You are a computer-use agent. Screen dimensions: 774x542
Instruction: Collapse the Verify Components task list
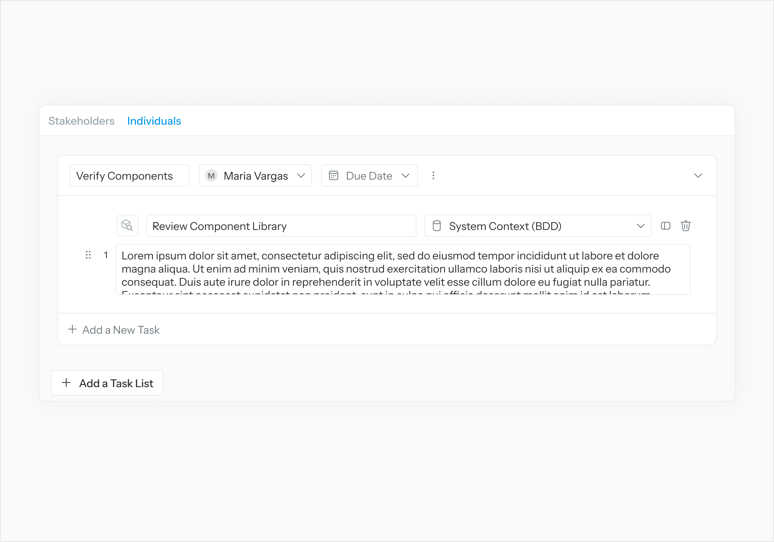(x=698, y=176)
